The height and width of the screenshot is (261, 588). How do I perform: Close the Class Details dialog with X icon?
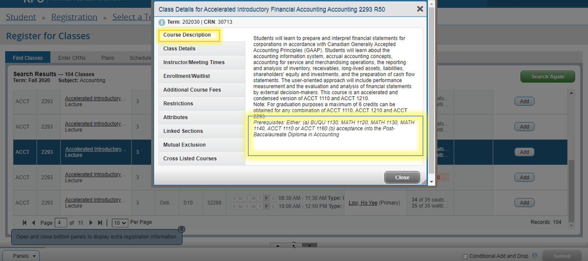(x=420, y=9)
